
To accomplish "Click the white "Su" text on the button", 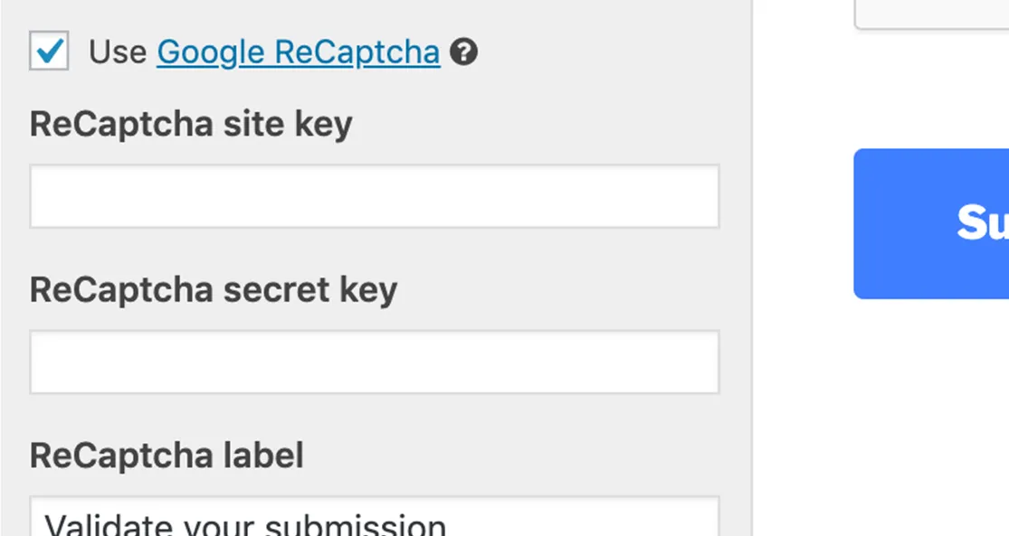I will point(982,222).
